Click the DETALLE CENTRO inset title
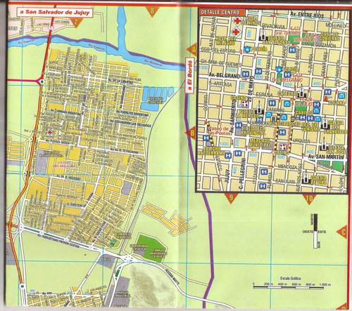 [222, 12]
